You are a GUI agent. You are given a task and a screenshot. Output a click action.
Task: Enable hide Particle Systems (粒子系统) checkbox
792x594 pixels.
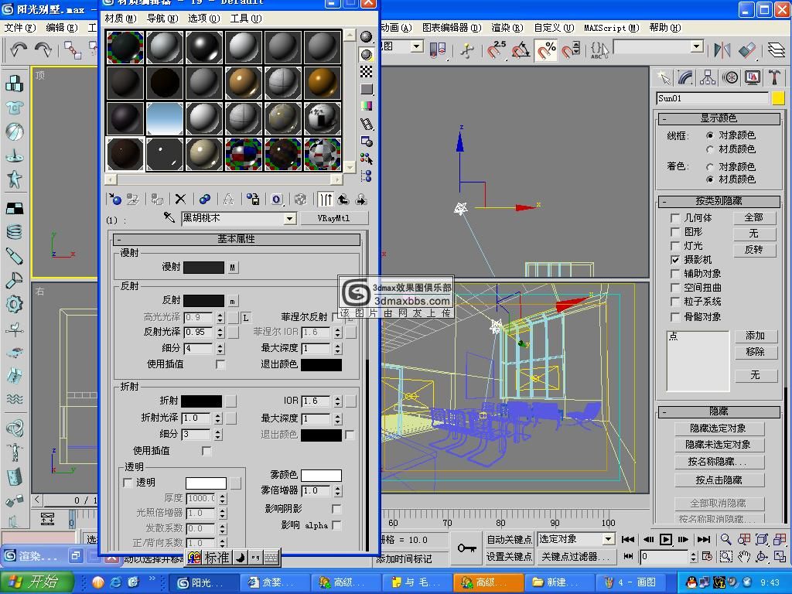tap(674, 302)
